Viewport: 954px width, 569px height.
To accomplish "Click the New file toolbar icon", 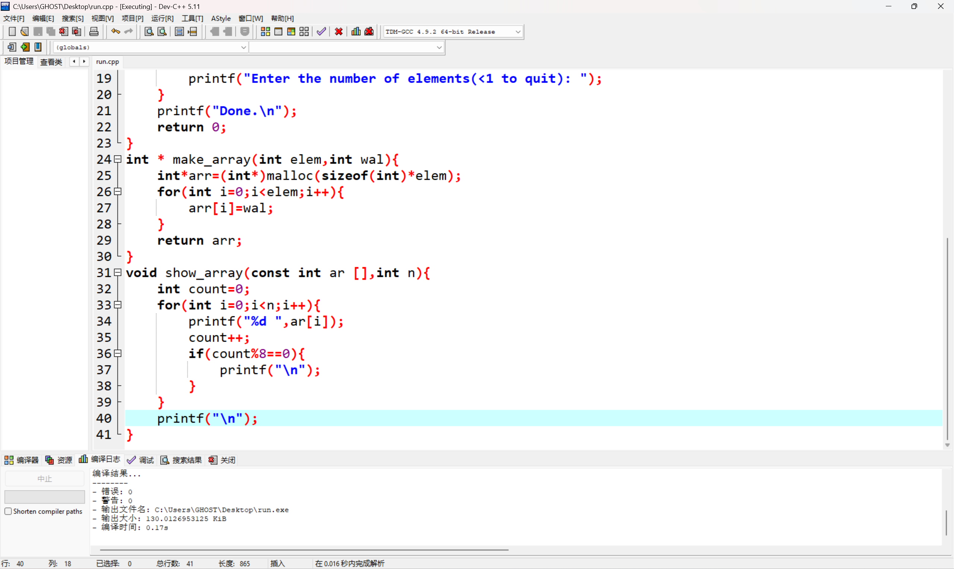I will 12,32.
